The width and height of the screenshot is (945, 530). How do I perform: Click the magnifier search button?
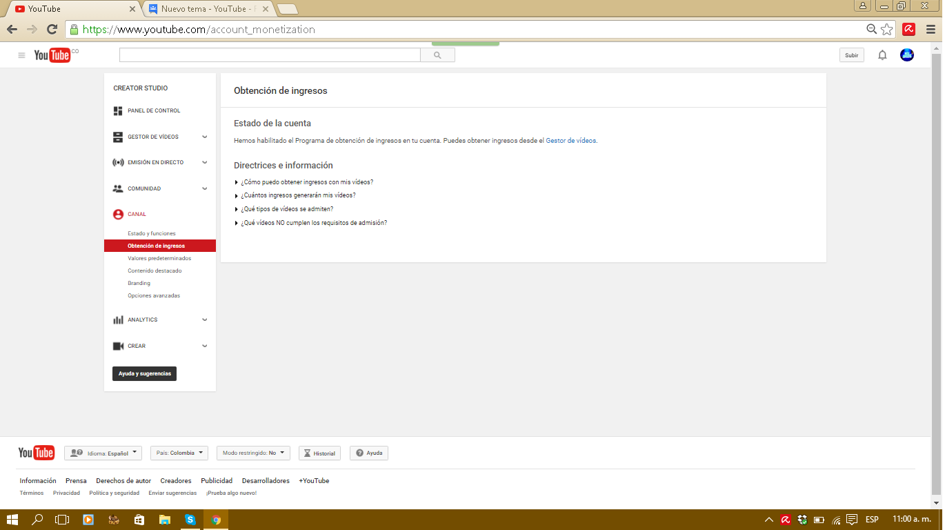pyautogui.click(x=437, y=55)
